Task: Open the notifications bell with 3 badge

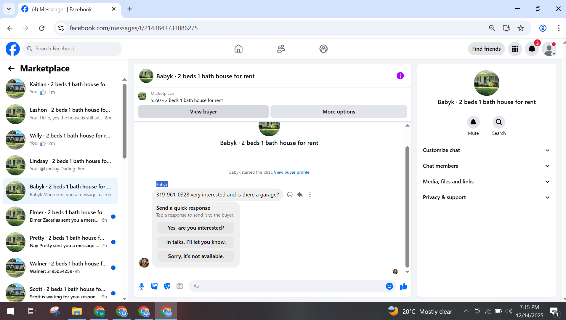Action: [532, 49]
